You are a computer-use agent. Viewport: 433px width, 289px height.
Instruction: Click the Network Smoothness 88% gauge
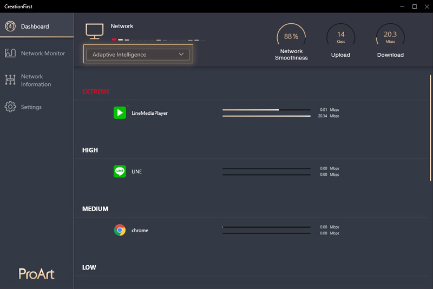click(x=291, y=37)
